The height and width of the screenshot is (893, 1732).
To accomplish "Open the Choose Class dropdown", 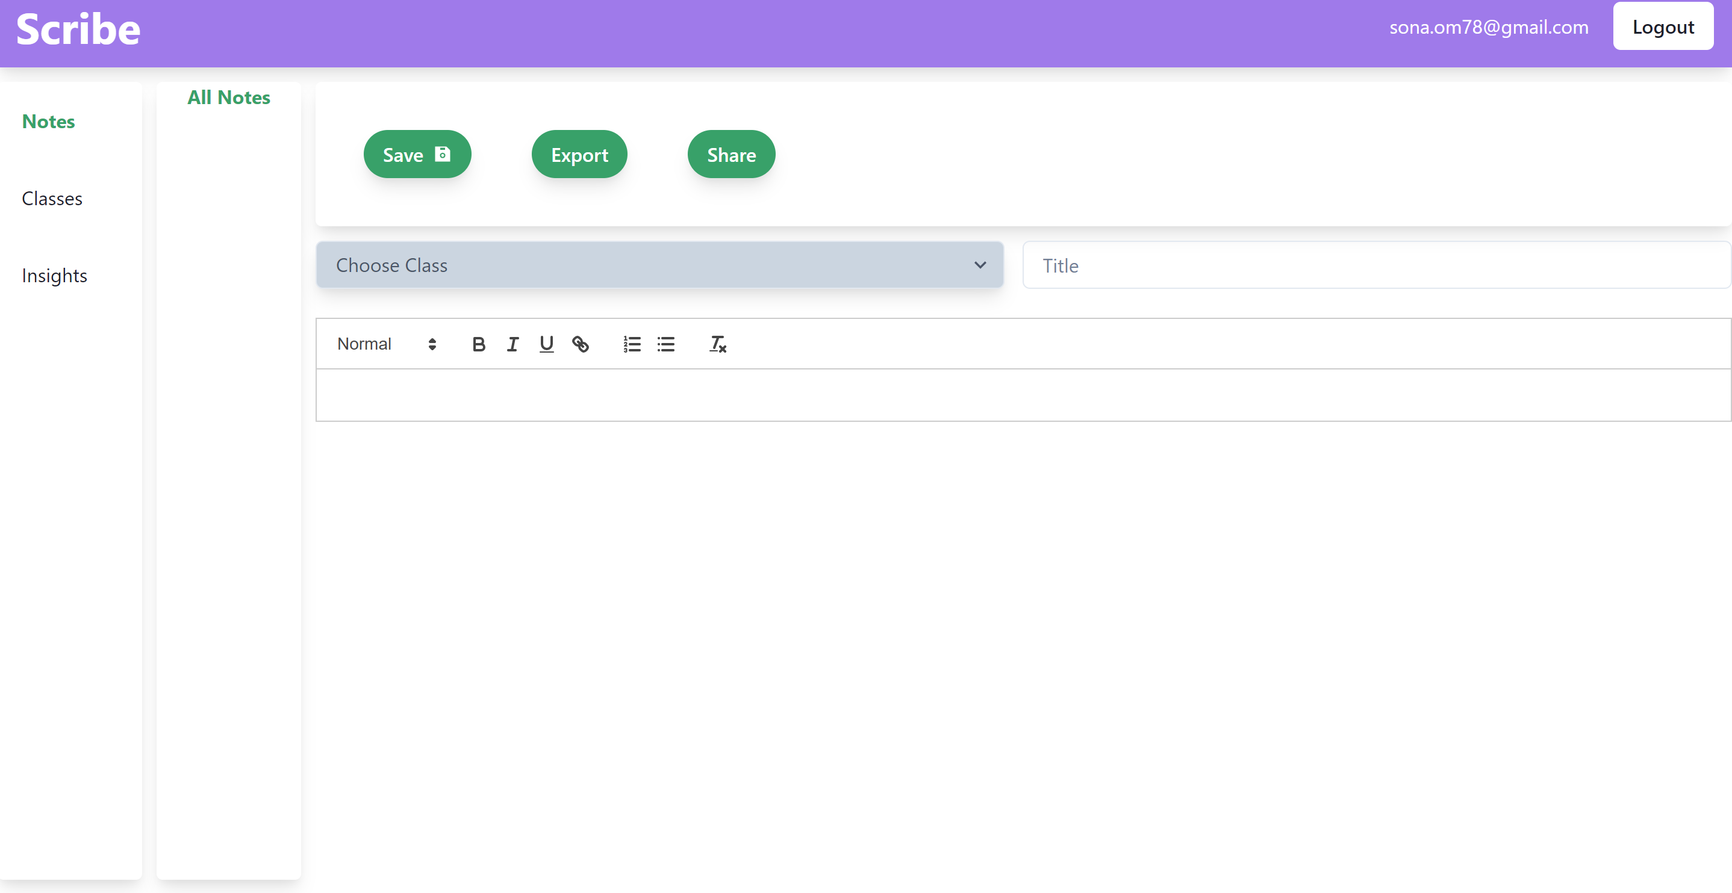I will tap(659, 265).
